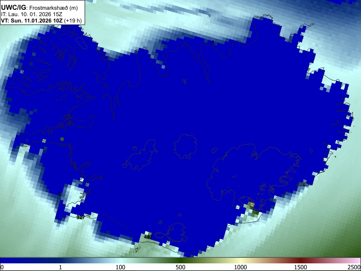Click the '100' label on the color scale
Viewport: 361px width, 271px height.
point(120,267)
